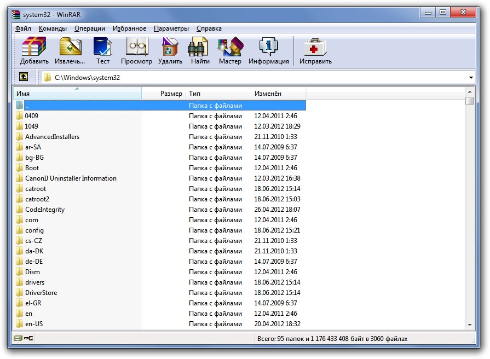Viewport: 490px width, 359px height.
Task: Go up one folder level button
Action: [24, 77]
